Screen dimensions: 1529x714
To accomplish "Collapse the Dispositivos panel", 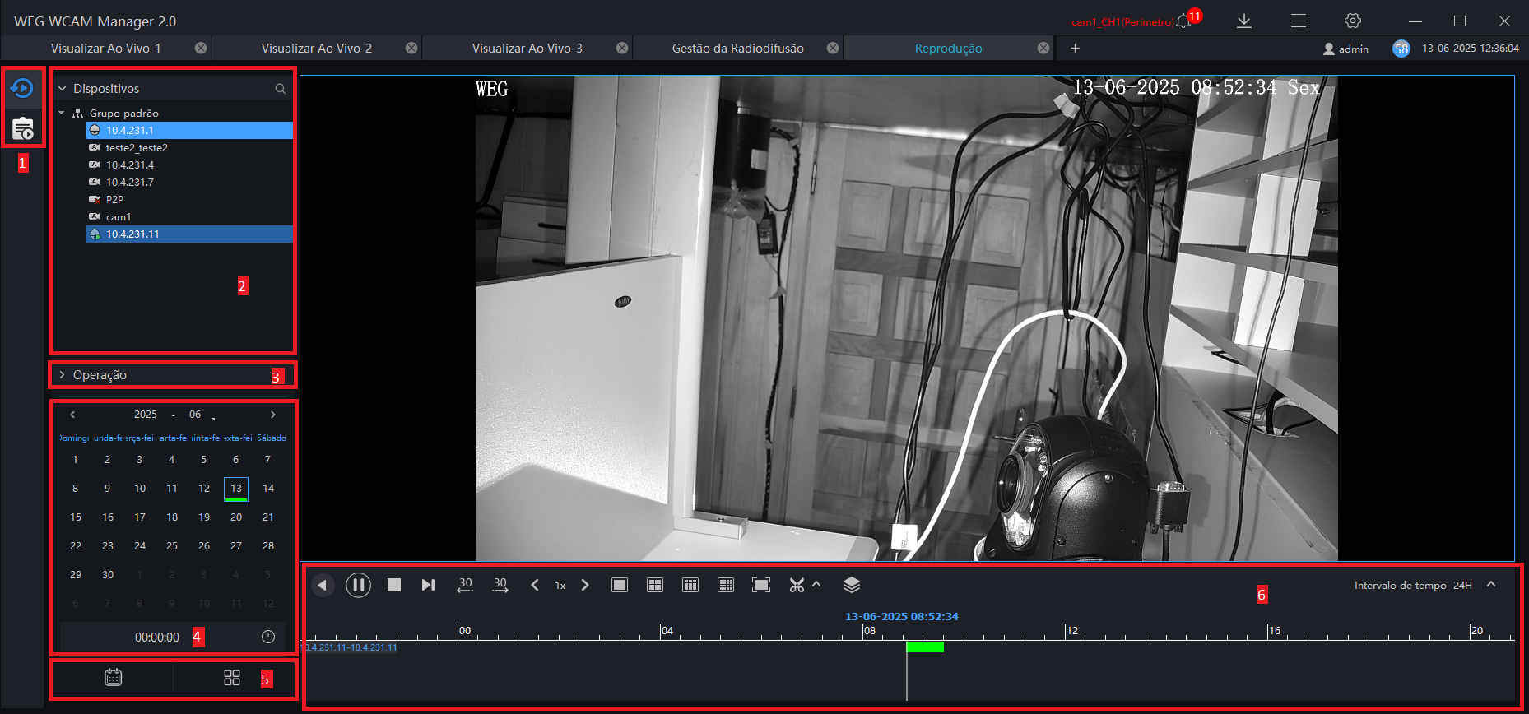I will (x=62, y=88).
